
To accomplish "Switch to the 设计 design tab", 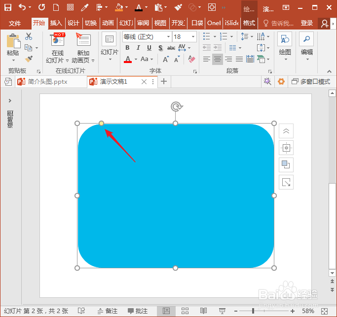I will pos(74,23).
